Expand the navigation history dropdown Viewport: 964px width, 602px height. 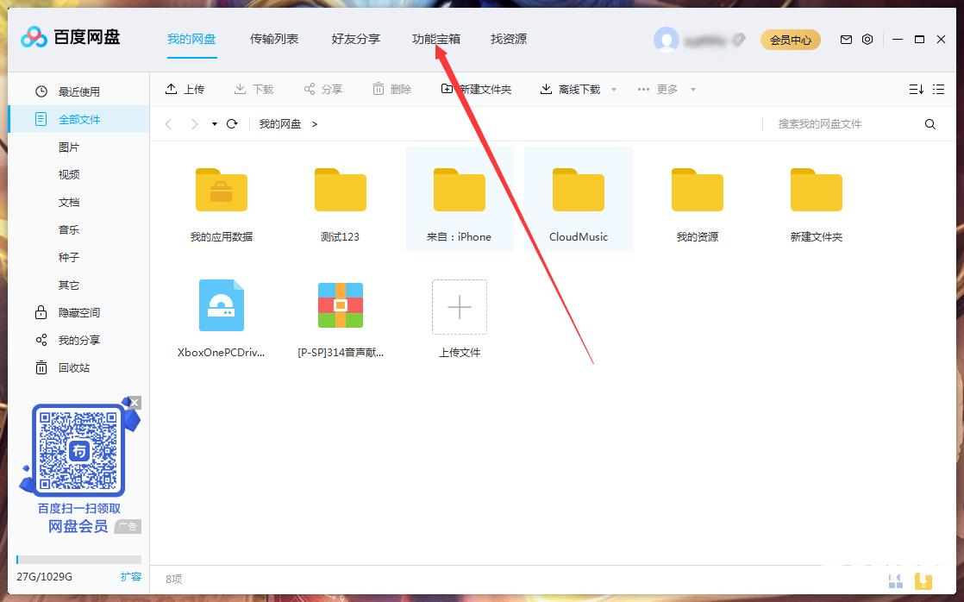(x=214, y=124)
